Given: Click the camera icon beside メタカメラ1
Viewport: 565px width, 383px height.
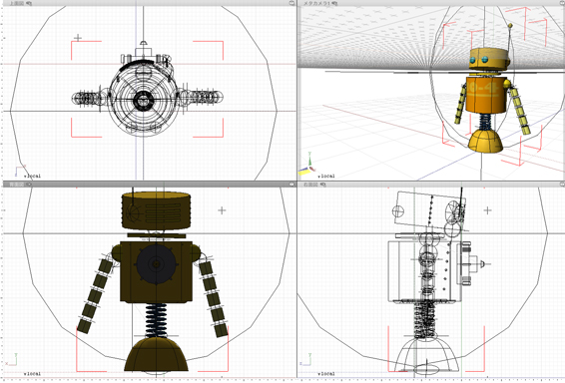Looking at the screenshot, I should pos(334,3).
